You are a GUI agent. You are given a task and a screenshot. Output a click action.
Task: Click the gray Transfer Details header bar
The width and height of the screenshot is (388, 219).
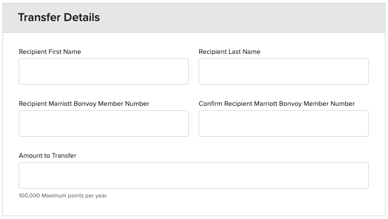point(246,18)
